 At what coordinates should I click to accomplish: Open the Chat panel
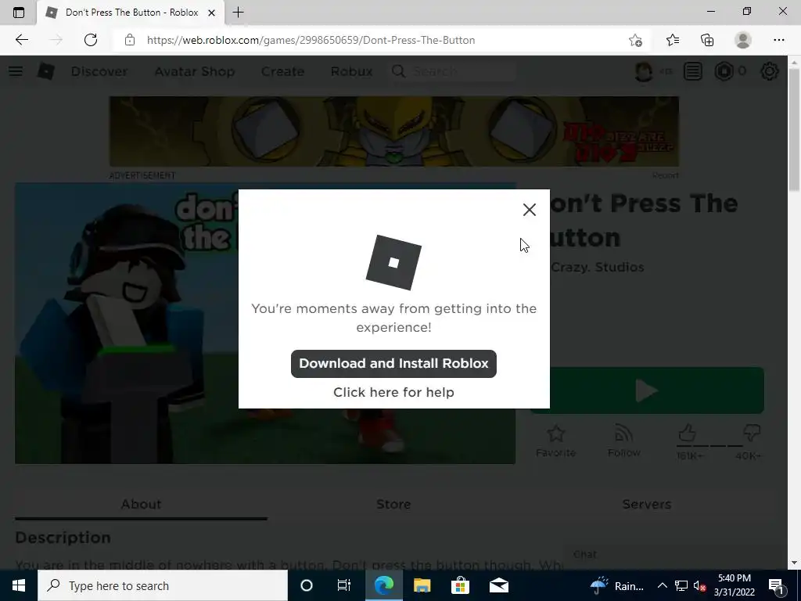coord(674,555)
